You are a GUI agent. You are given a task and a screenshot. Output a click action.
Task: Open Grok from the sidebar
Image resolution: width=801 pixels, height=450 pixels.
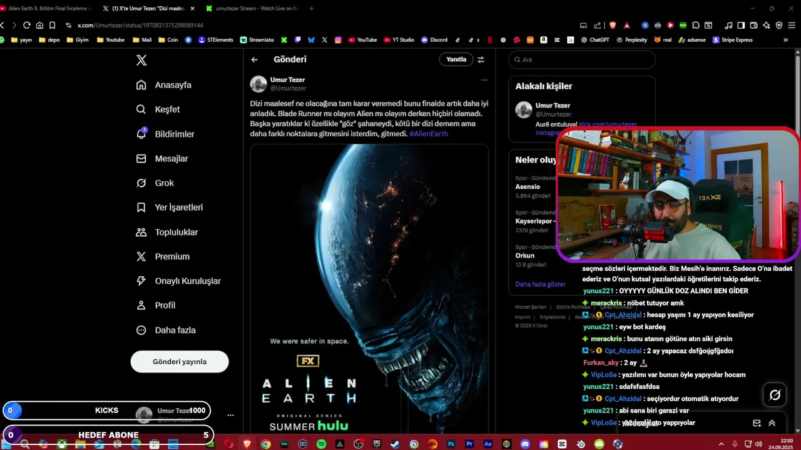(x=155, y=183)
